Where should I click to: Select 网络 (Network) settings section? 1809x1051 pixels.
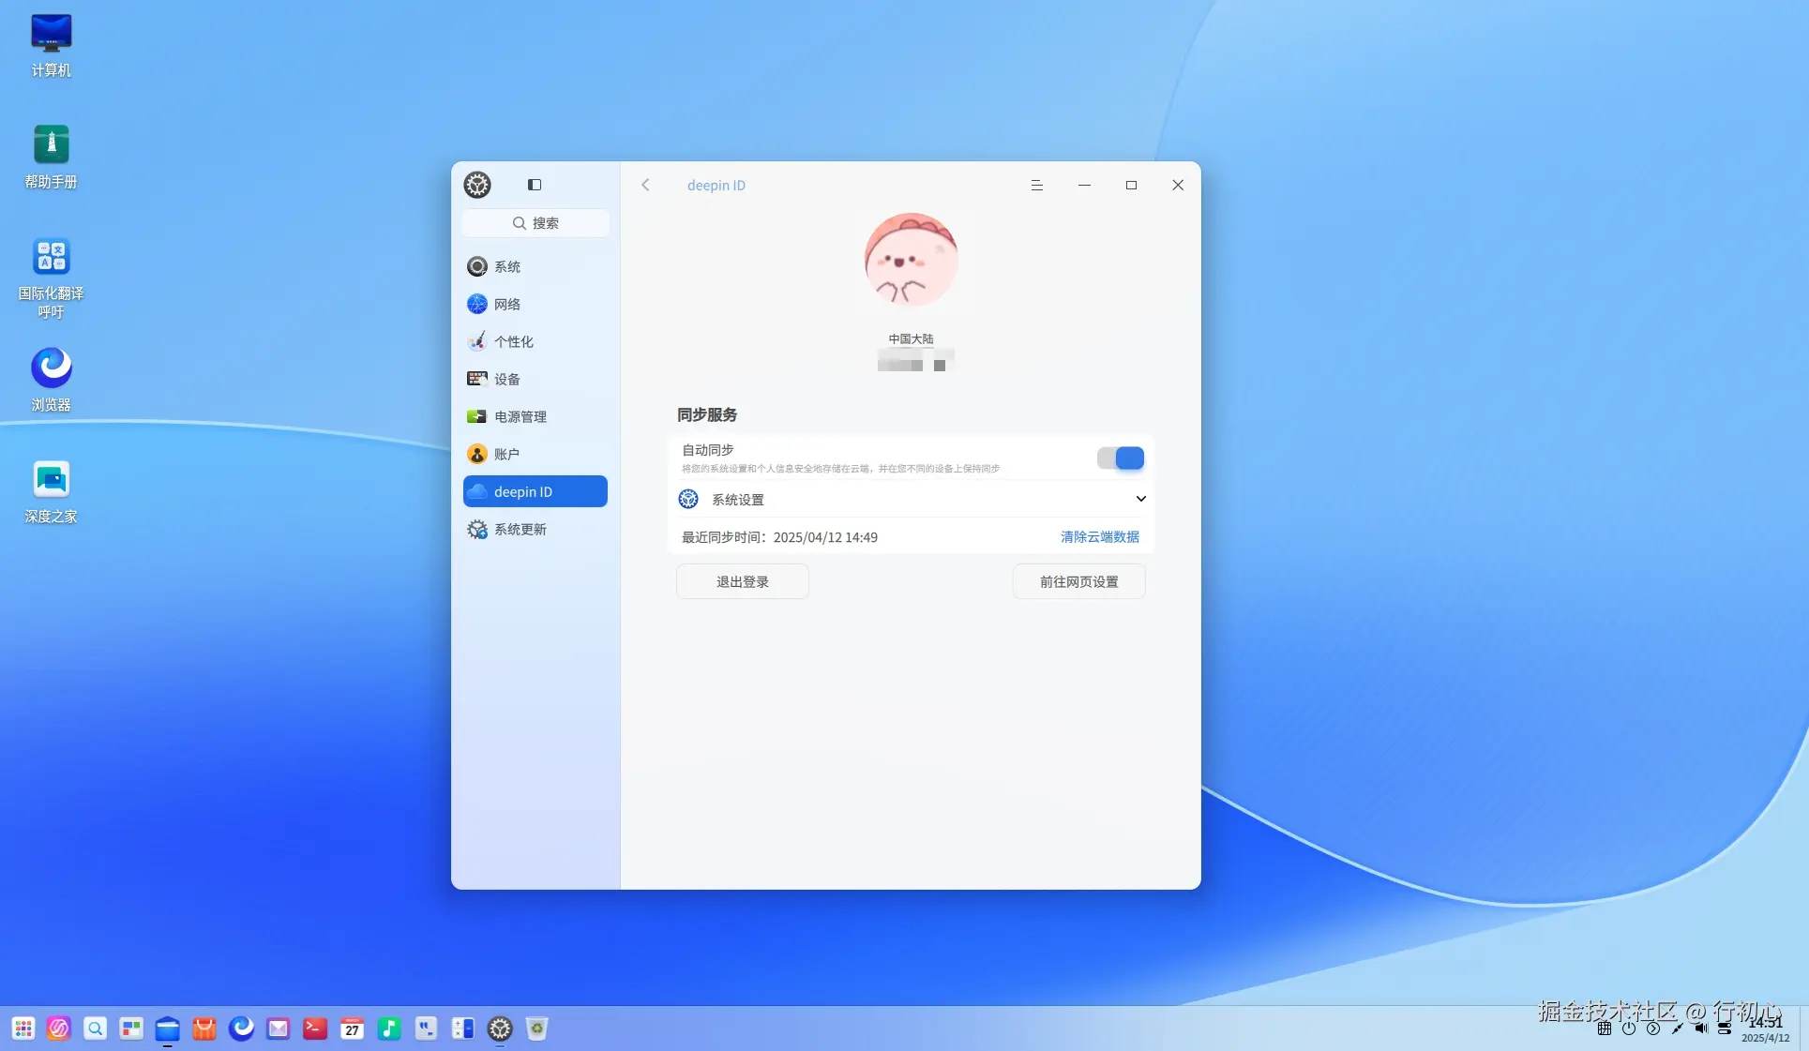point(508,304)
